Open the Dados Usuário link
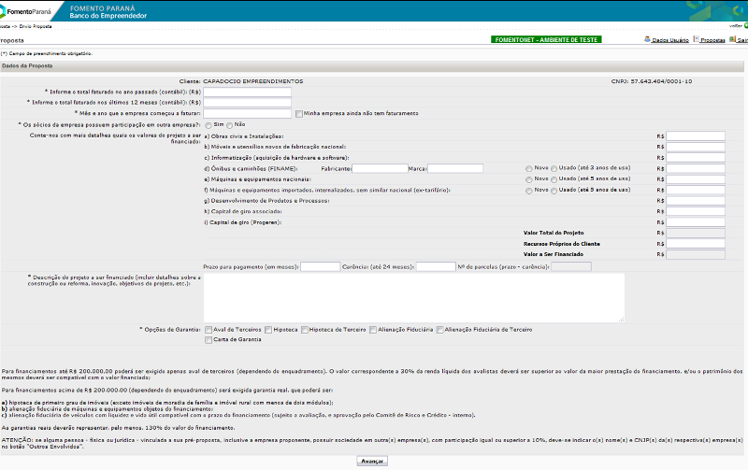Screen dimensions: 748x470 pos(669,40)
